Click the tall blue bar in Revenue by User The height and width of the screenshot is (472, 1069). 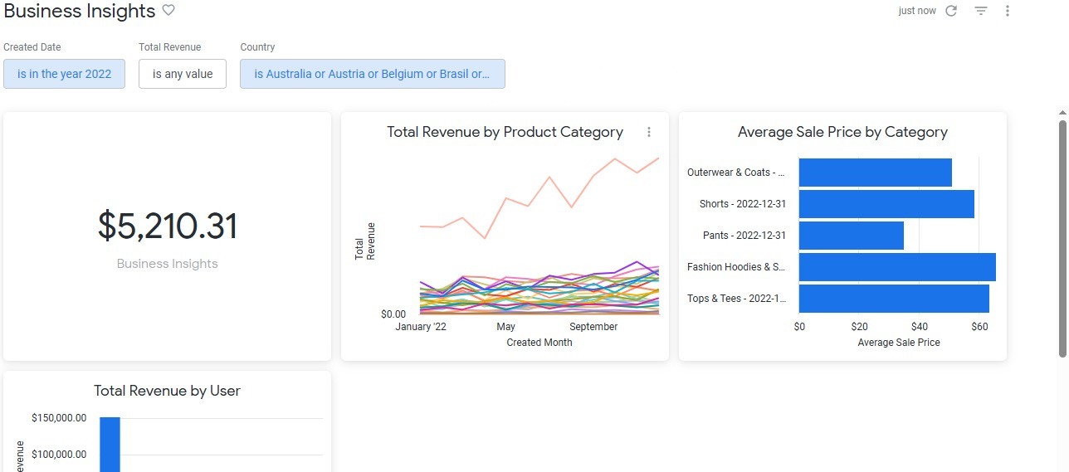110,445
